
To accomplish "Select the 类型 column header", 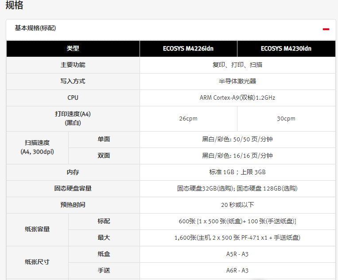I will coord(73,48).
